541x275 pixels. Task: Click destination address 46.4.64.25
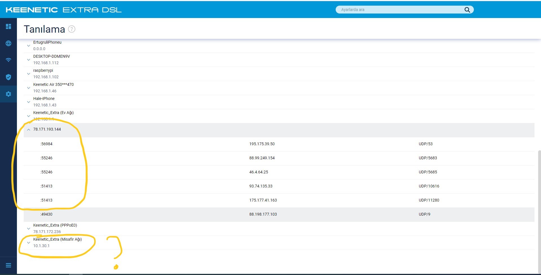point(259,172)
